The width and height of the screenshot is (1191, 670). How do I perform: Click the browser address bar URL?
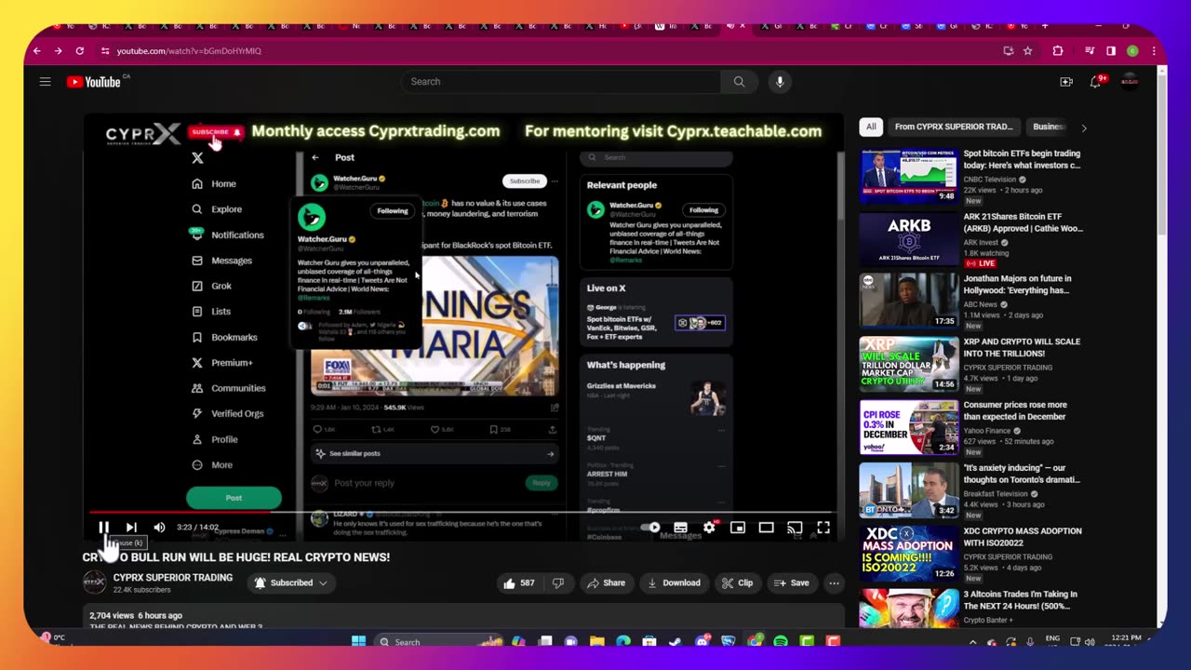[x=189, y=51]
